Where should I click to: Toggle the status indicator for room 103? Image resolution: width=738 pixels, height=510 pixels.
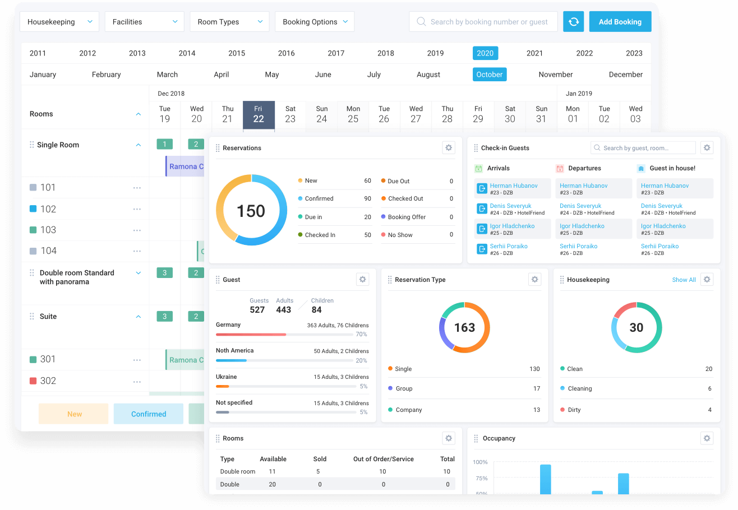(x=32, y=229)
